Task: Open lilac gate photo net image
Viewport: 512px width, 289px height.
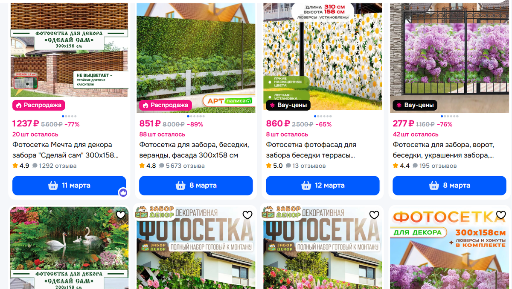Action: pos(449,58)
